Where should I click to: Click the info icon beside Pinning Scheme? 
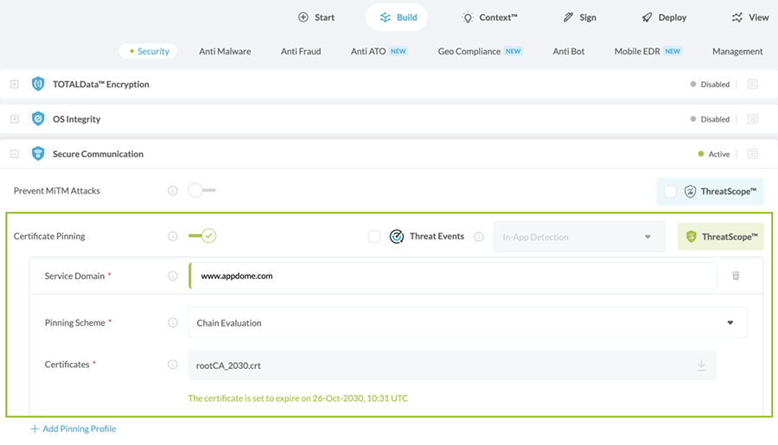pyautogui.click(x=172, y=323)
